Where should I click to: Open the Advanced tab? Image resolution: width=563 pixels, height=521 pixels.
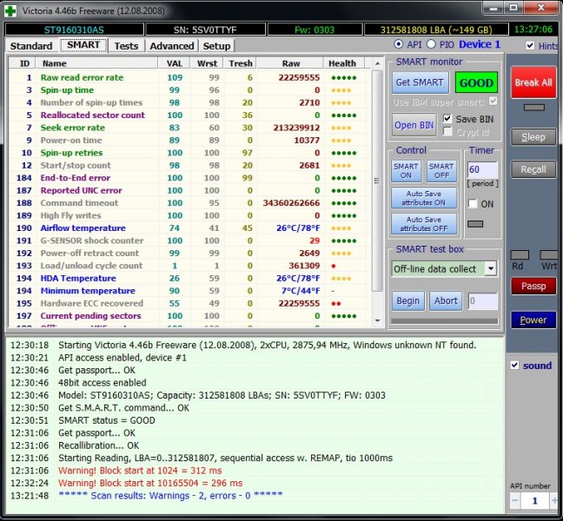(x=171, y=46)
